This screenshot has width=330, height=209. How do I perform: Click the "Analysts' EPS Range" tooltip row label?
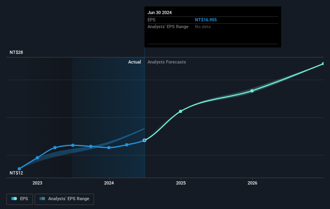[168, 27]
